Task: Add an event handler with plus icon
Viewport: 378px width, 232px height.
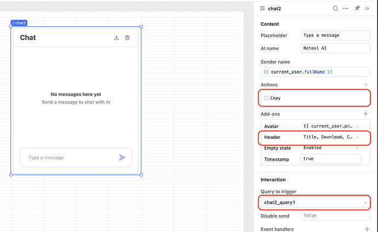Action: tap(365, 229)
